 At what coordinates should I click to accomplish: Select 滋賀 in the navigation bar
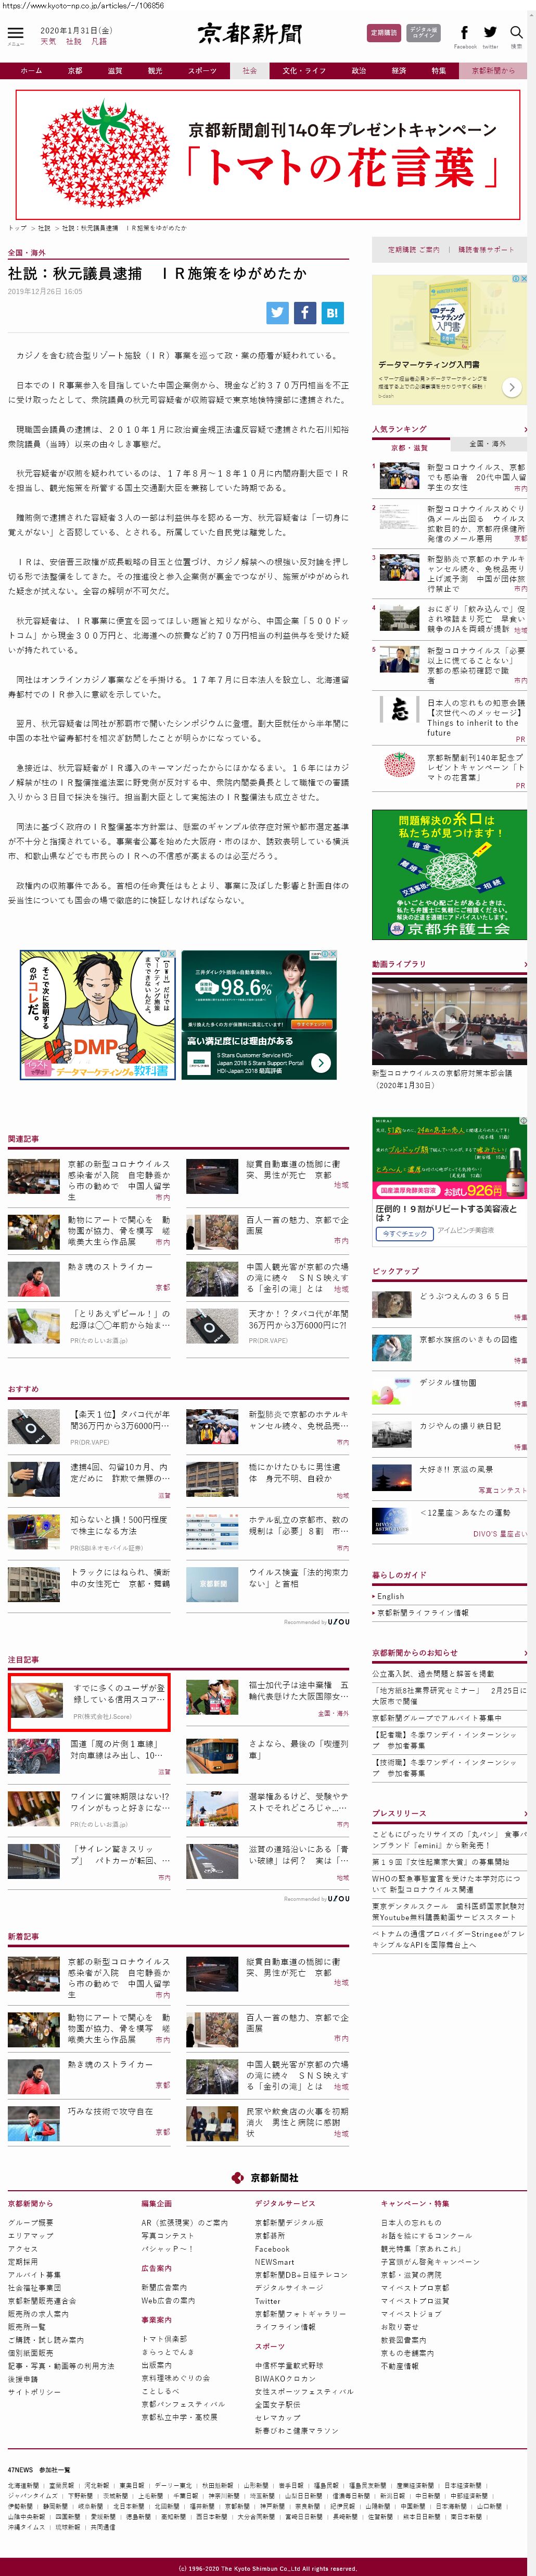tap(115, 71)
